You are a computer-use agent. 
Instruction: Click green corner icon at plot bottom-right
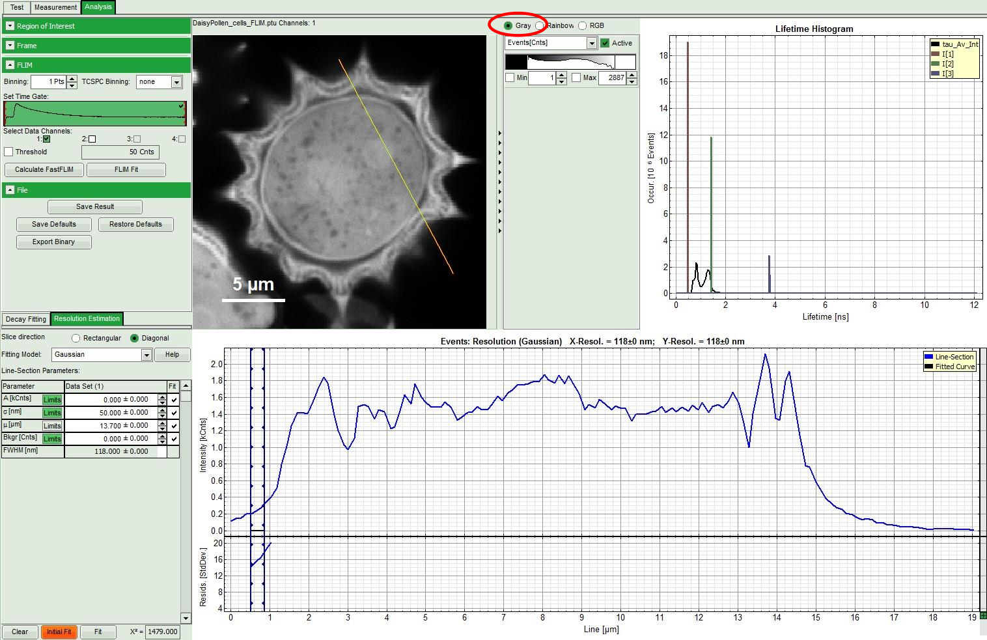pyautogui.click(x=982, y=615)
